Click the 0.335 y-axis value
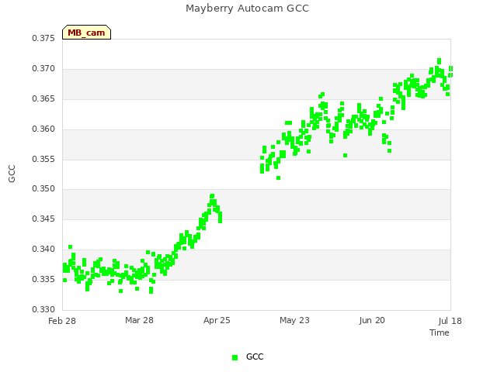497x372 pixels. 43,279
